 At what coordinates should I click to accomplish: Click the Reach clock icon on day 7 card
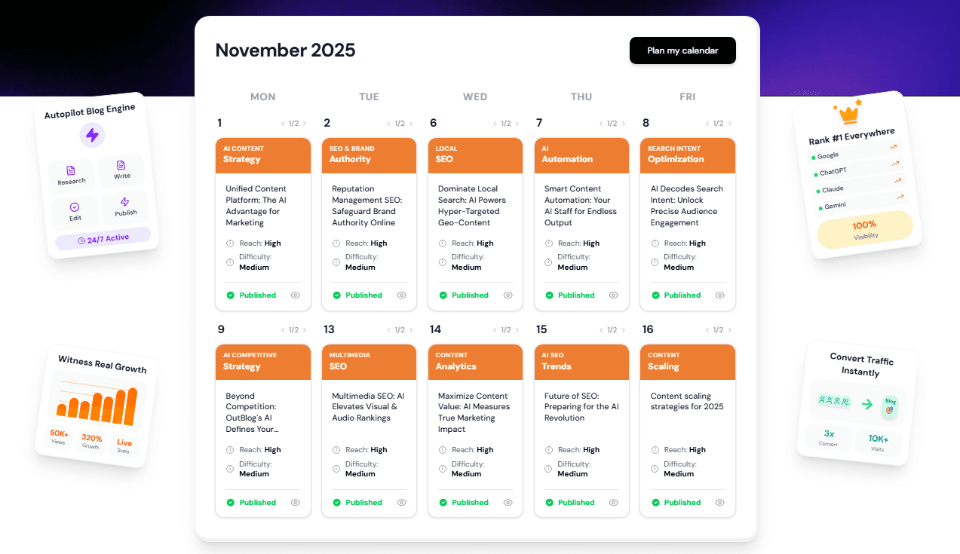pyautogui.click(x=549, y=243)
